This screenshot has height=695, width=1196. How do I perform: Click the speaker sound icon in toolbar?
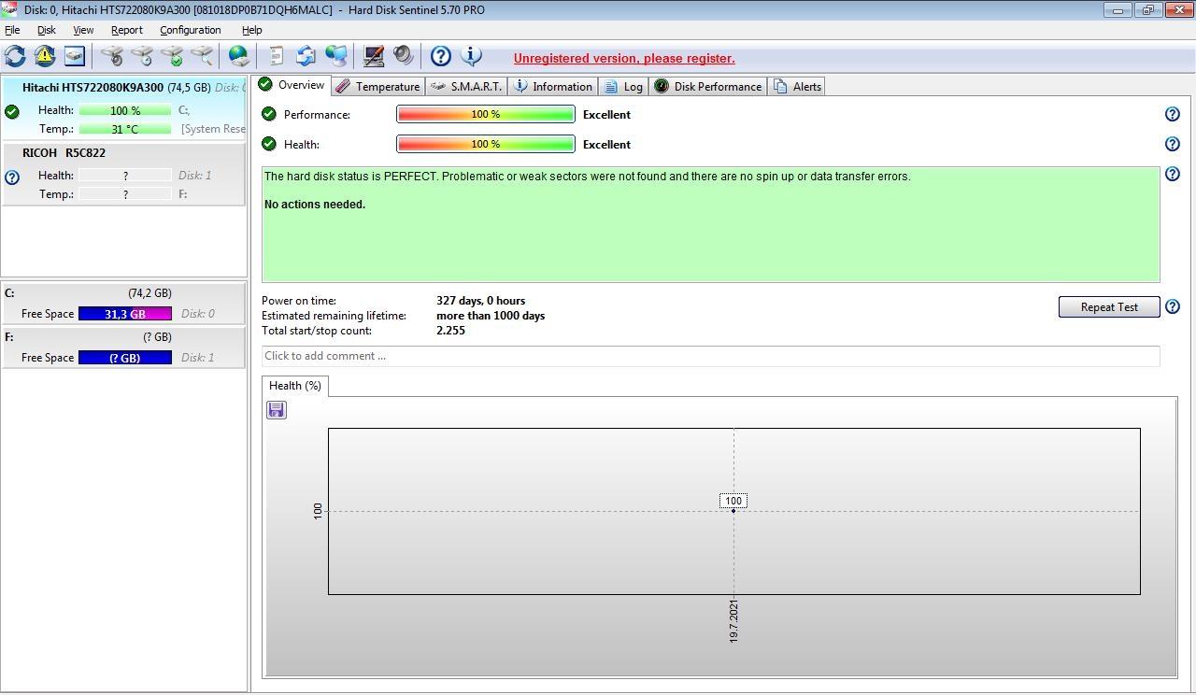(x=403, y=56)
